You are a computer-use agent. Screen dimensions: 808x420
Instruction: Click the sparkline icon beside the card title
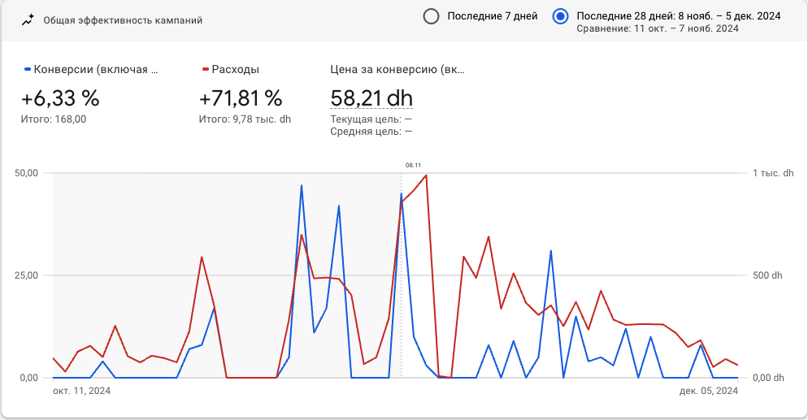pyautogui.click(x=28, y=20)
